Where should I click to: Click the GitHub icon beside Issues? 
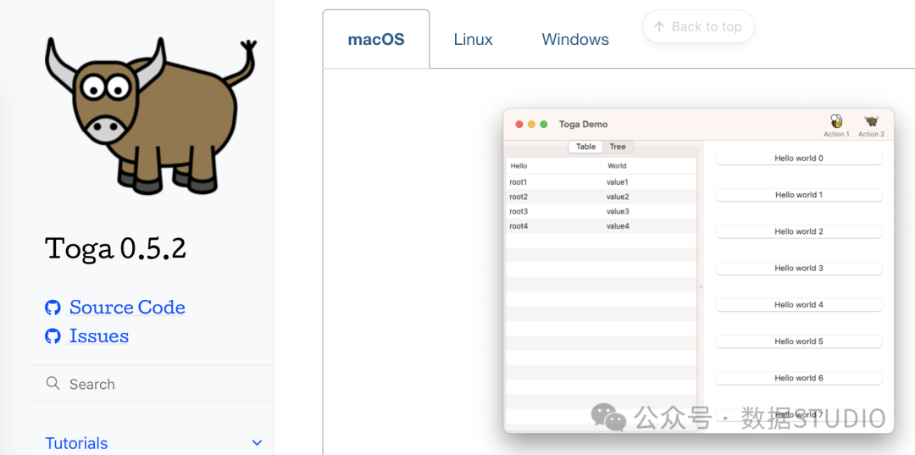click(53, 336)
